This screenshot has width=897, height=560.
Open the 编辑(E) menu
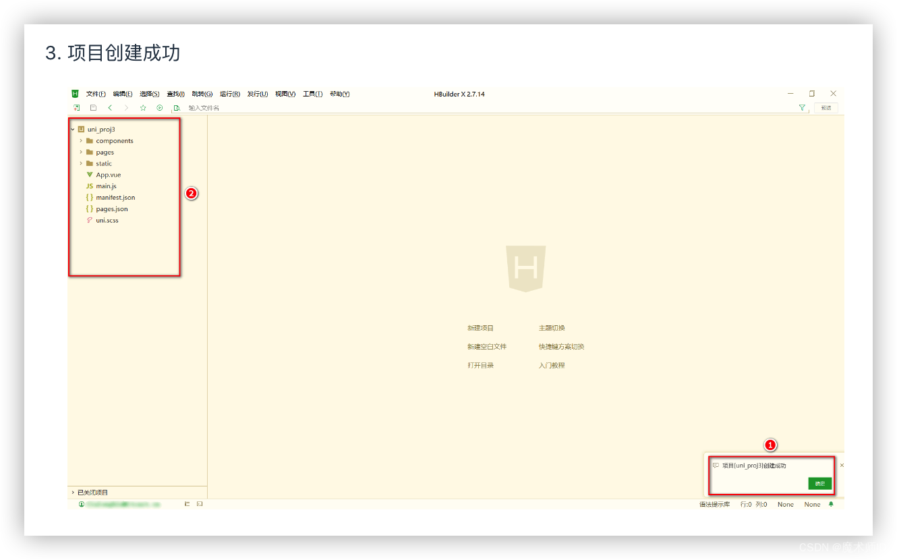tap(123, 94)
